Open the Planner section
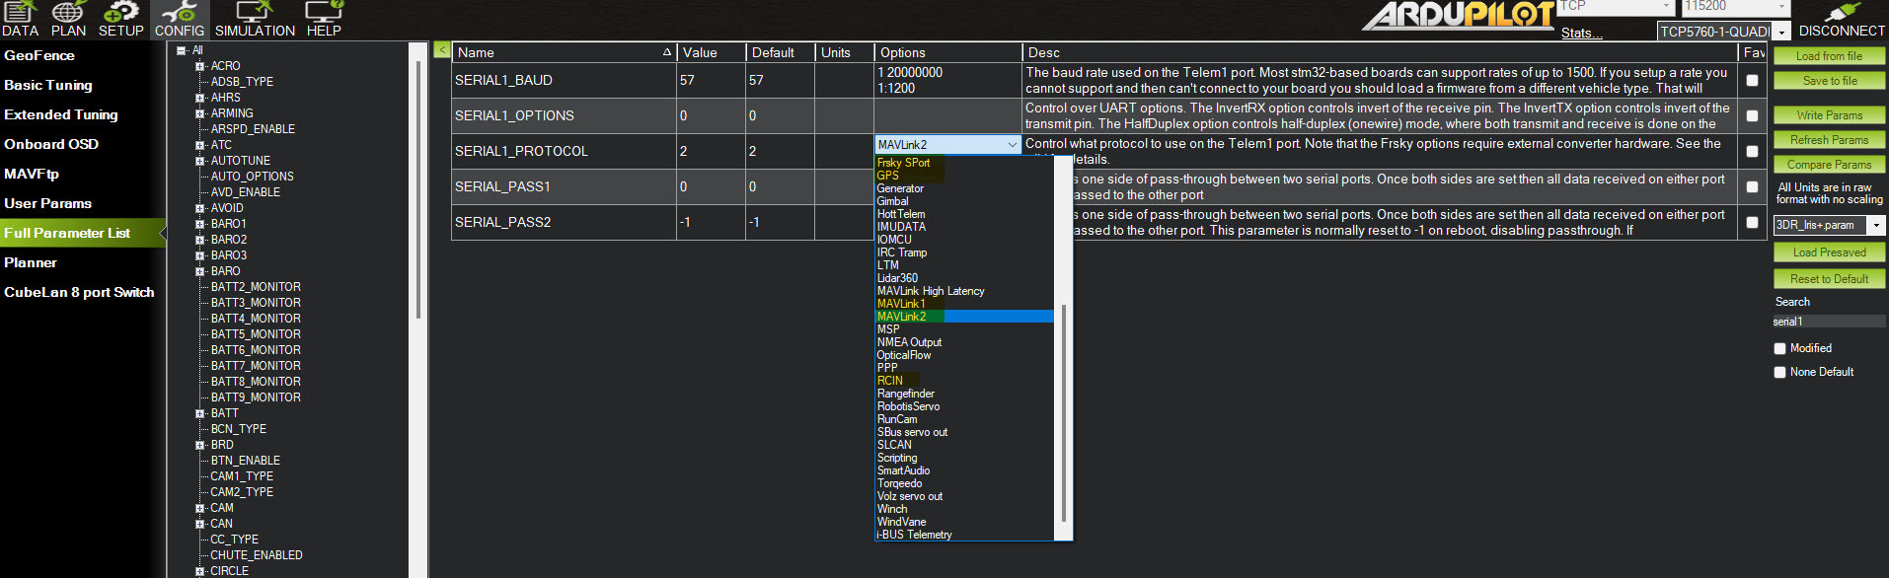 click(83, 262)
